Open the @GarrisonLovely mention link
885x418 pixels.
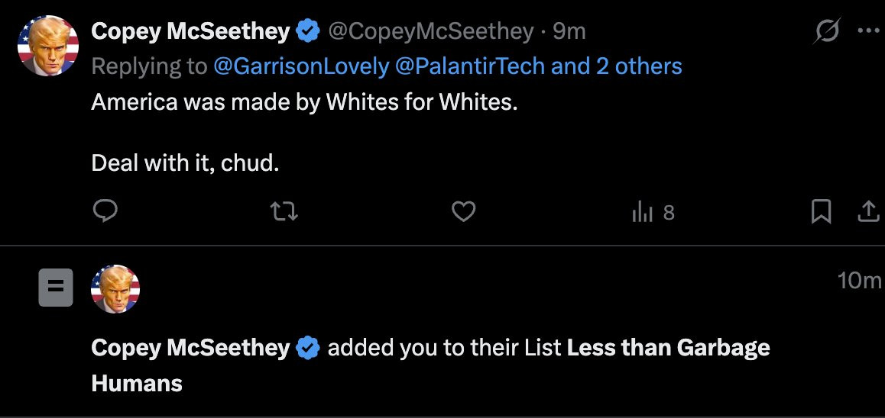tap(301, 66)
